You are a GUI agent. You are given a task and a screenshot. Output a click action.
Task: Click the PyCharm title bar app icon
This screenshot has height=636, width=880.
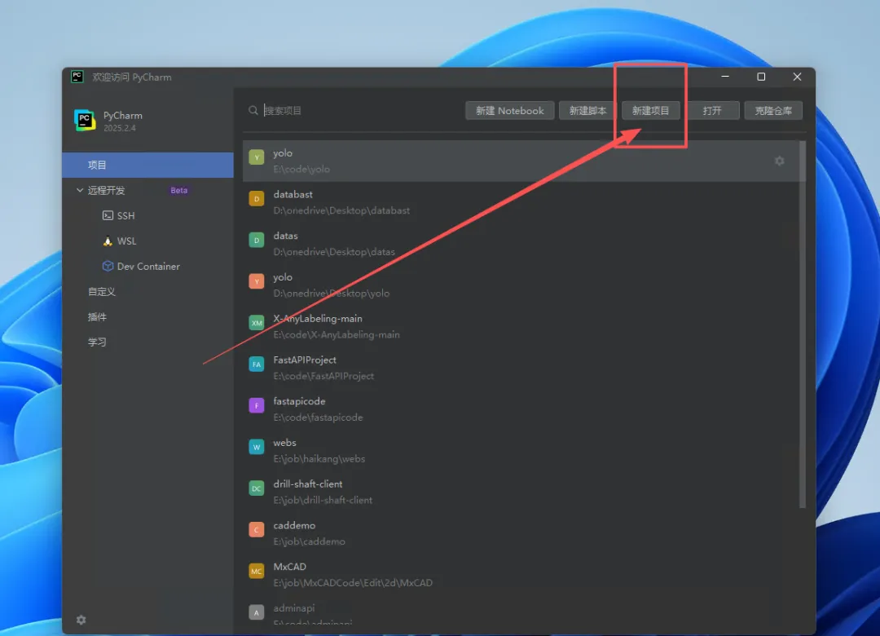77,77
